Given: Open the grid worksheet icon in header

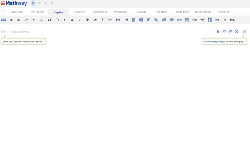Looking at the screenshot, I should tap(39, 3).
